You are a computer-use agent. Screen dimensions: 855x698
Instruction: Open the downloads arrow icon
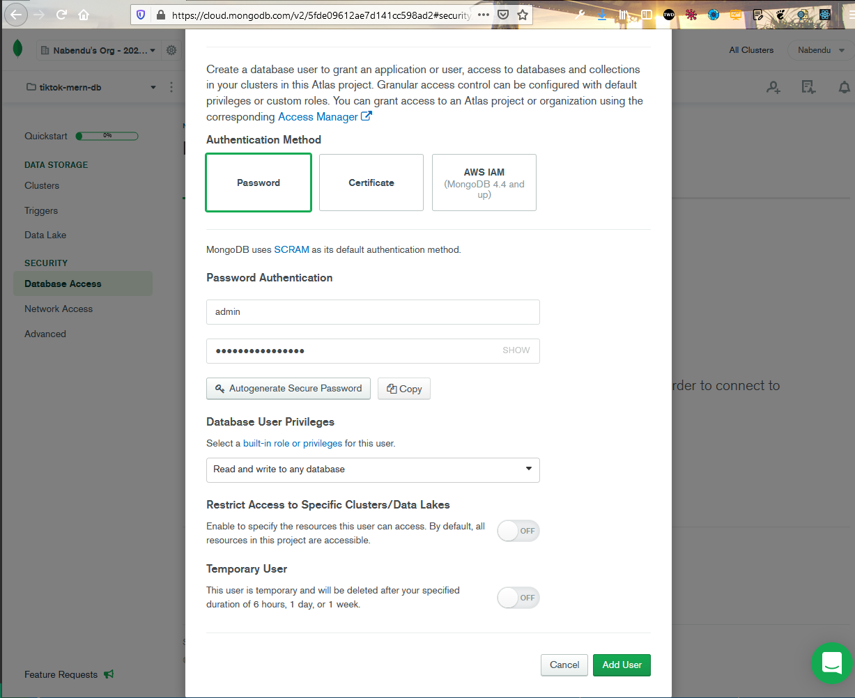coord(602,15)
